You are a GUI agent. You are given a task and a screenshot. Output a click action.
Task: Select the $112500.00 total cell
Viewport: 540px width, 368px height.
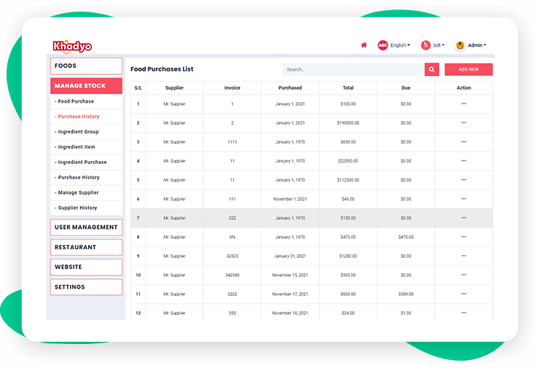(348, 180)
